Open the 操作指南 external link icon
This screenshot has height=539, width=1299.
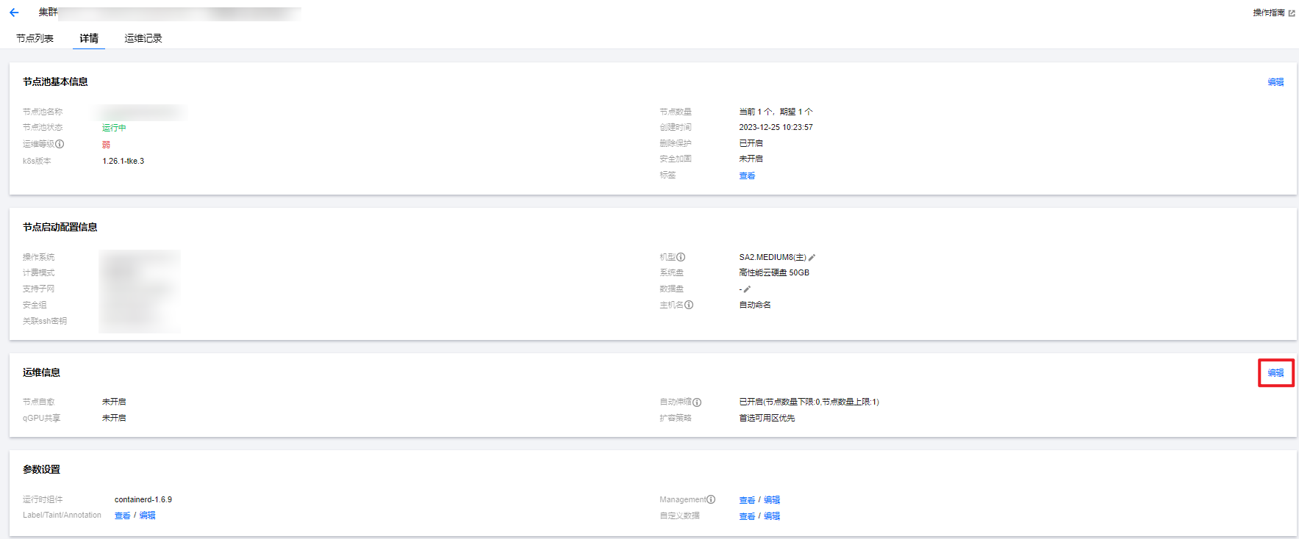[x=1292, y=13]
